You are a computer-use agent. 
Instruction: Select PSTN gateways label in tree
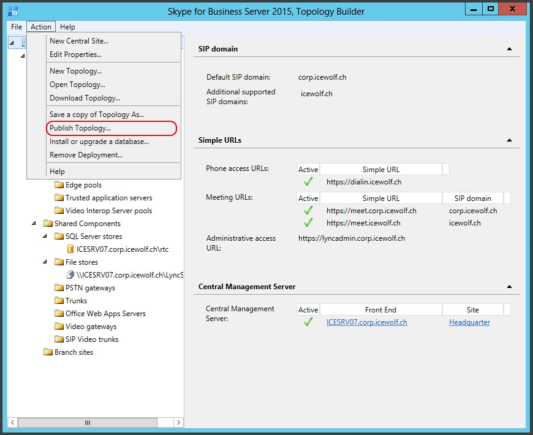pyautogui.click(x=90, y=288)
